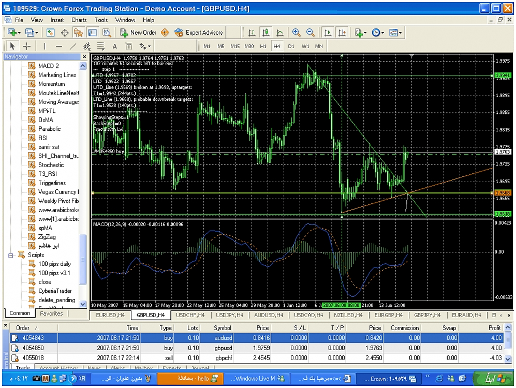Viewport: 516px width, 388px height.
Task: Switch chart to bar chart view
Action: coord(252,33)
